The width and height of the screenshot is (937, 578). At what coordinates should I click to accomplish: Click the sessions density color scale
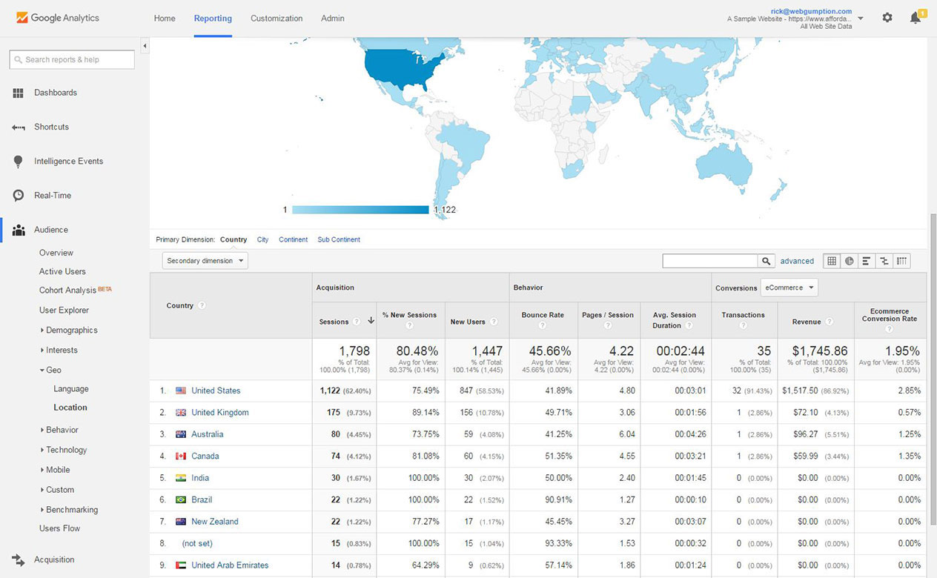pyautogui.click(x=359, y=210)
